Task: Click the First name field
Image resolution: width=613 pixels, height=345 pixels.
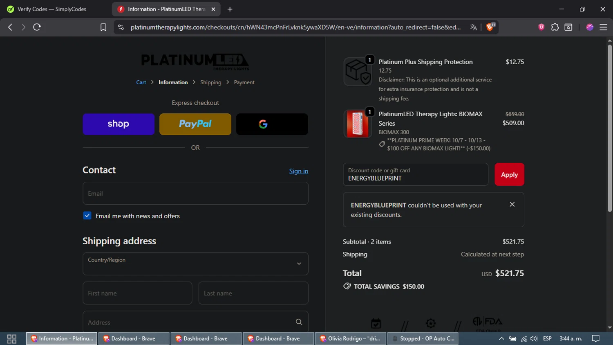Action: [137, 293]
